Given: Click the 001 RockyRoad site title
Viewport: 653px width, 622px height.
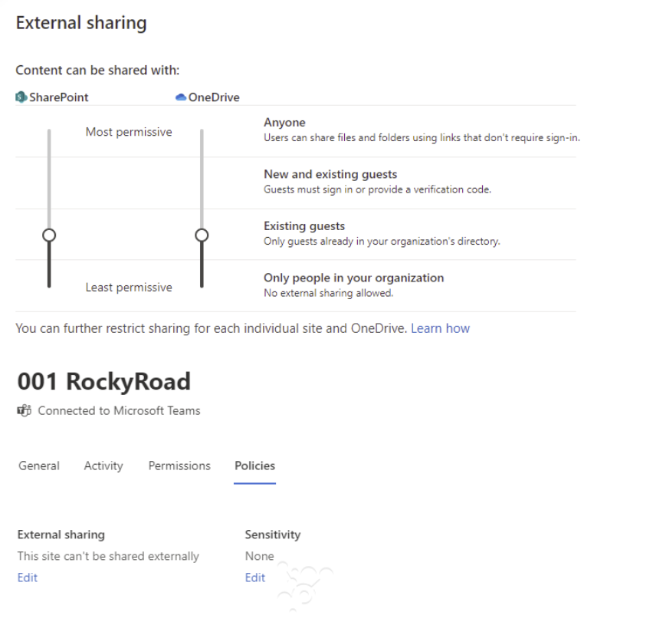Looking at the screenshot, I should tap(103, 381).
